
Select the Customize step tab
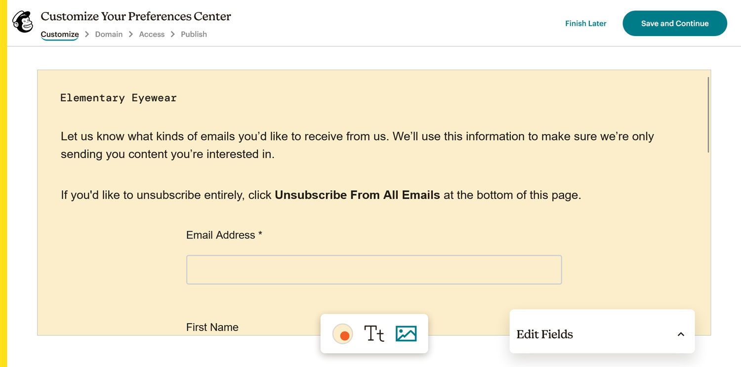[x=60, y=34]
